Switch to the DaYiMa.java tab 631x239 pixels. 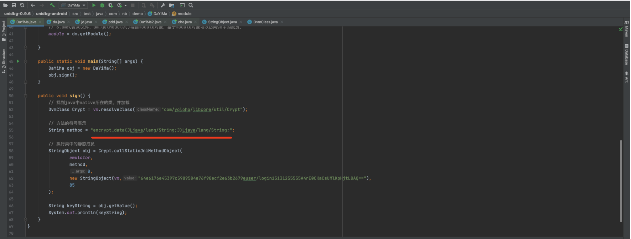pyautogui.click(x=26, y=22)
